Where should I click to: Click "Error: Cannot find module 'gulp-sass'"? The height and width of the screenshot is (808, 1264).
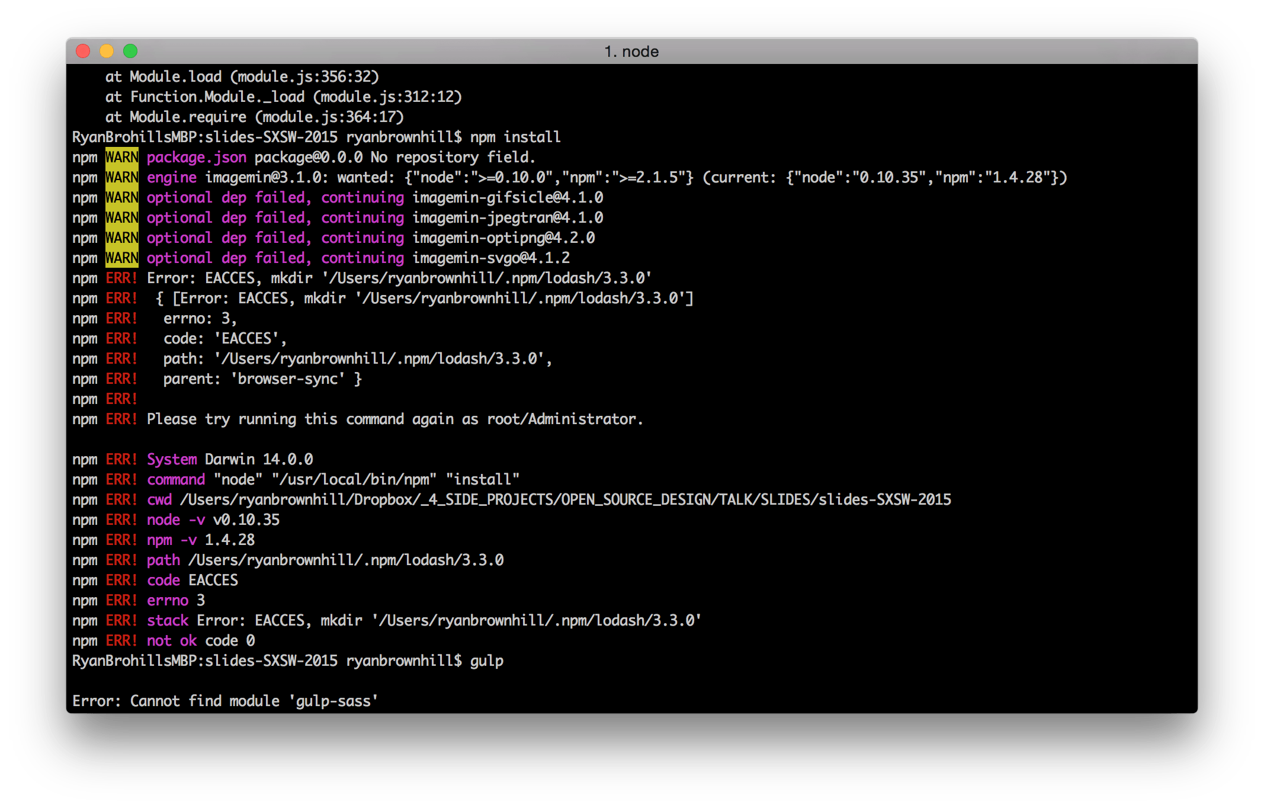[225, 701]
